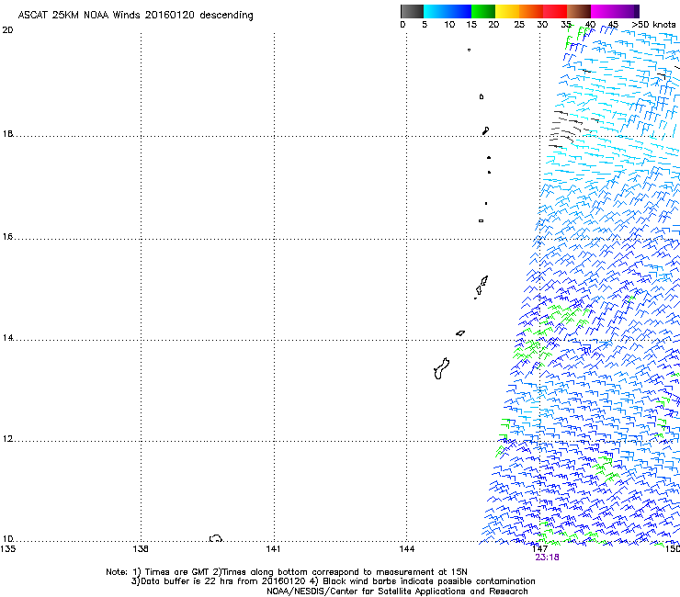
Task: Click the paired island outlines near 15N
Action: [x=482, y=287]
